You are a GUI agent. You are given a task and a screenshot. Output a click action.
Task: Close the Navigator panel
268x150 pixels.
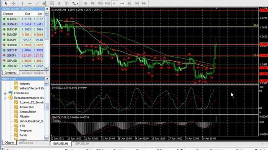coord(47,79)
